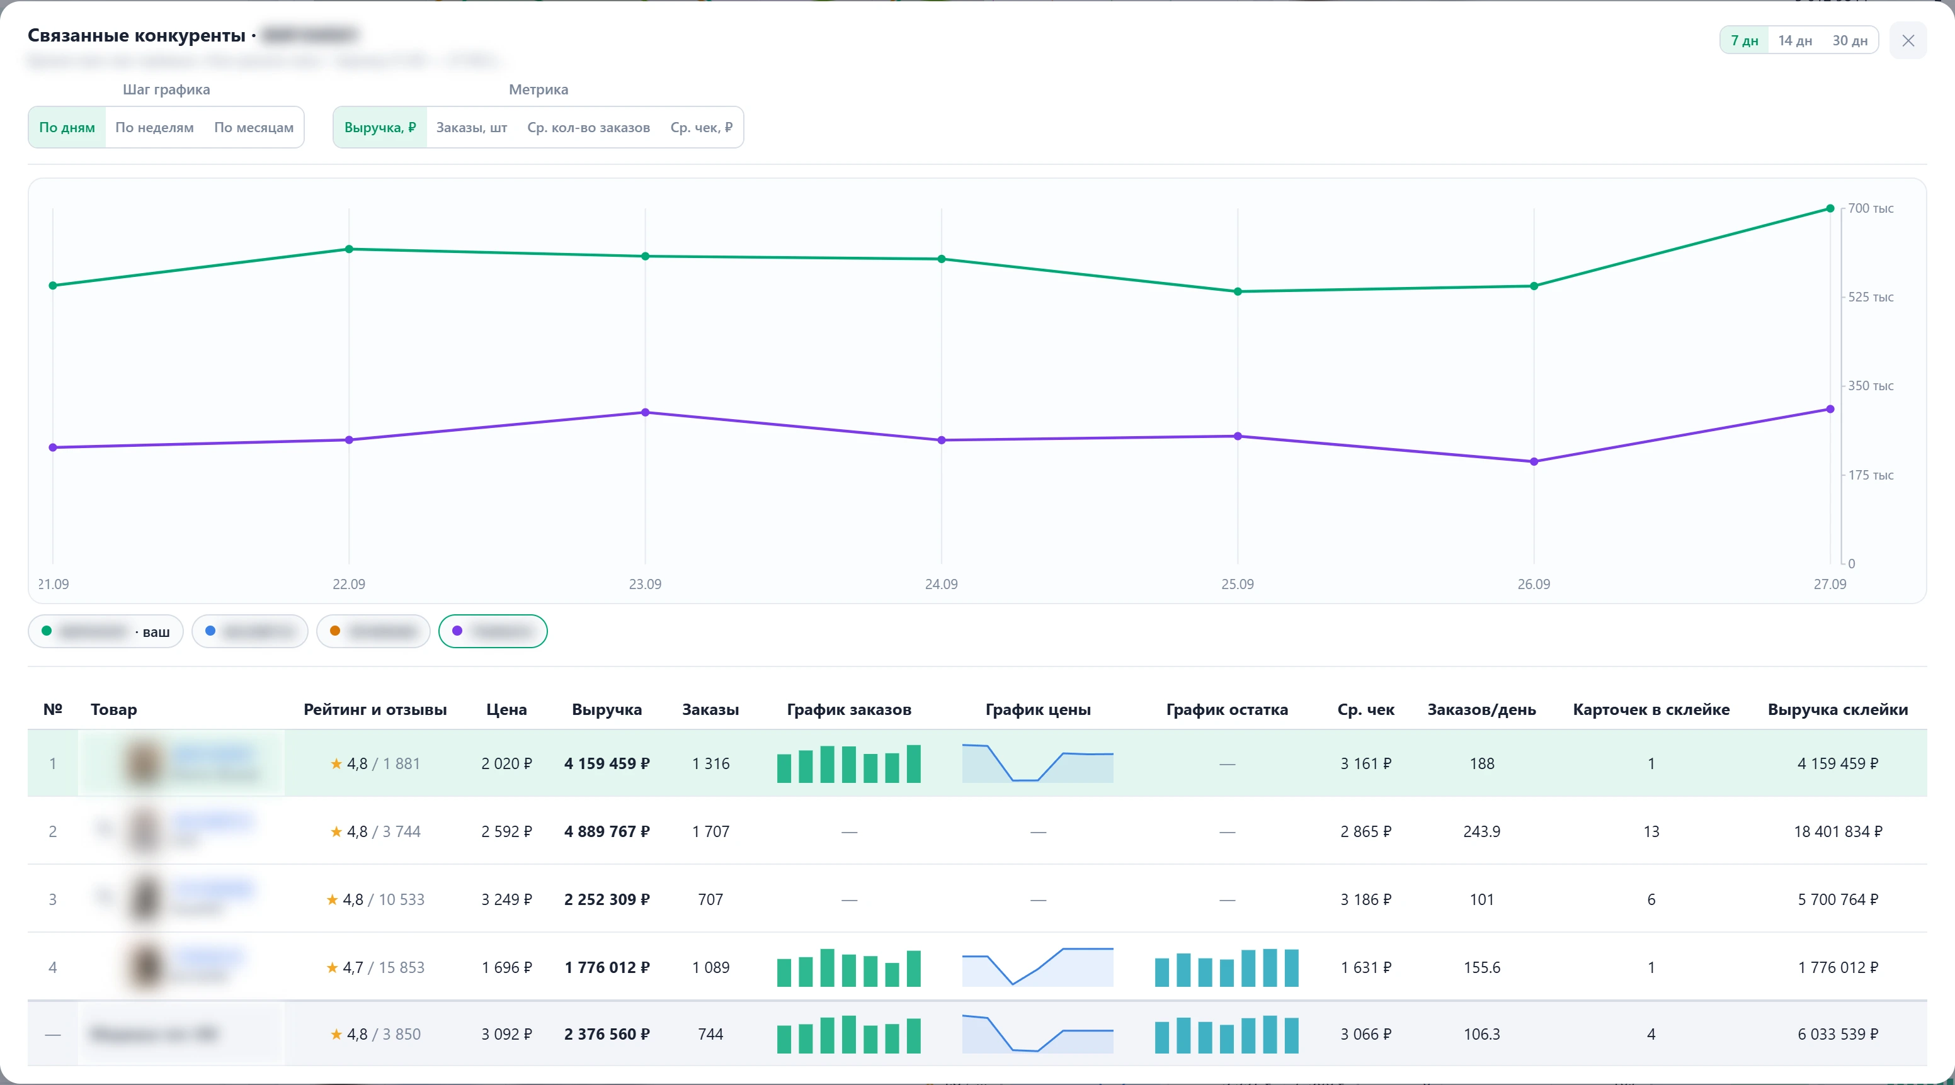
Task: Click 700 тыс axis label
Action: point(1870,208)
